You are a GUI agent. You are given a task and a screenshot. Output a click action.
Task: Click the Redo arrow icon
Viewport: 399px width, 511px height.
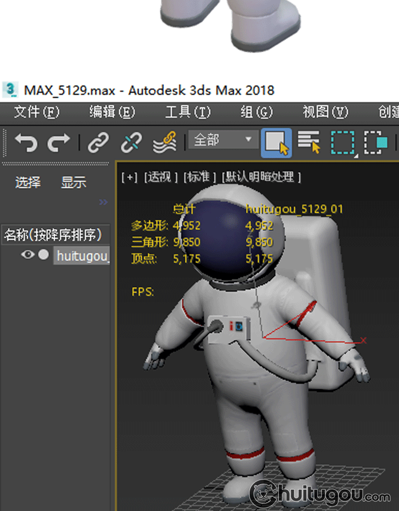tap(59, 143)
